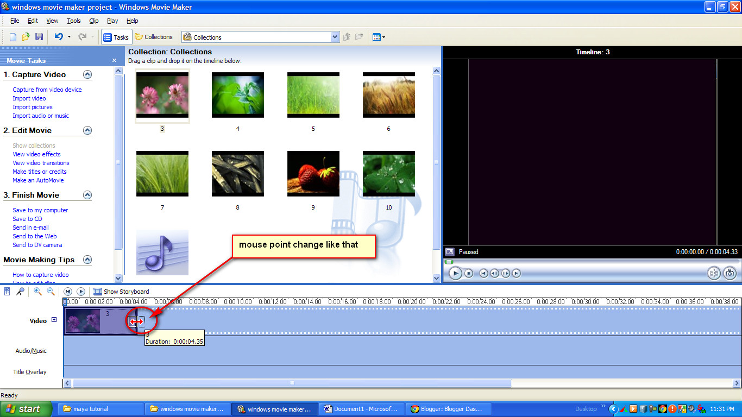Expand the Video track plus box

54,320
